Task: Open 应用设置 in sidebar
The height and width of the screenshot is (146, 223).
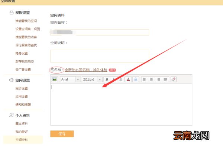Action: coord(22,96)
